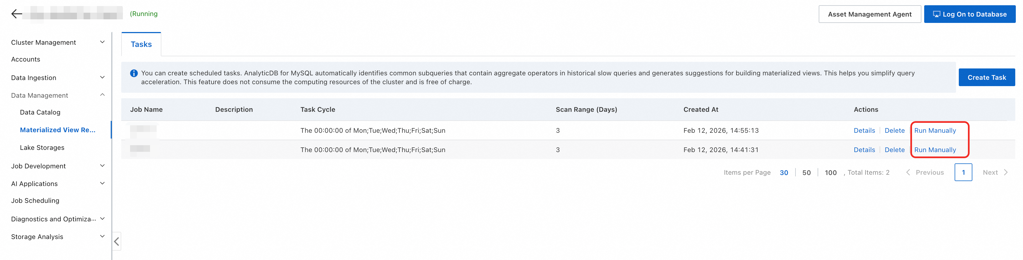This screenshot has width=1023, height=260.
Task: Expand AI Applications chevron
Action: 102,184
